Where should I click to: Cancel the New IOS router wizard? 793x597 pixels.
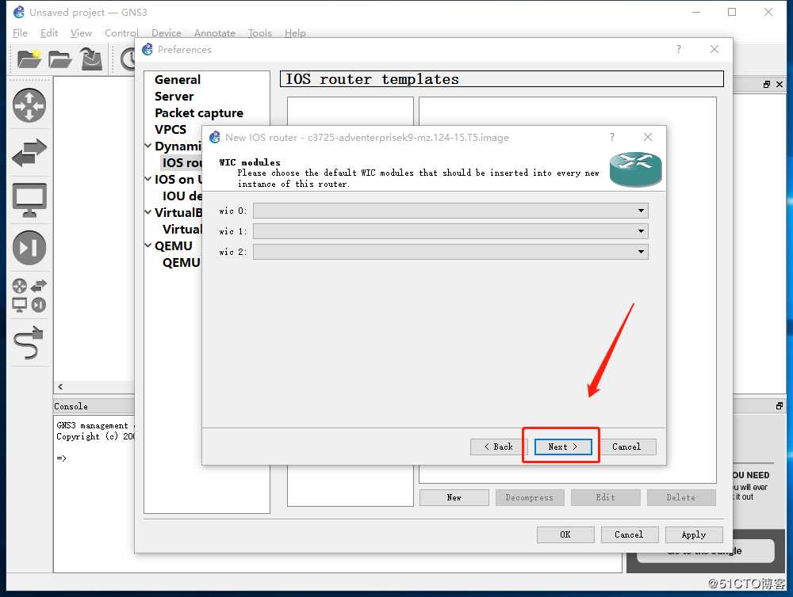click(626, 447)
